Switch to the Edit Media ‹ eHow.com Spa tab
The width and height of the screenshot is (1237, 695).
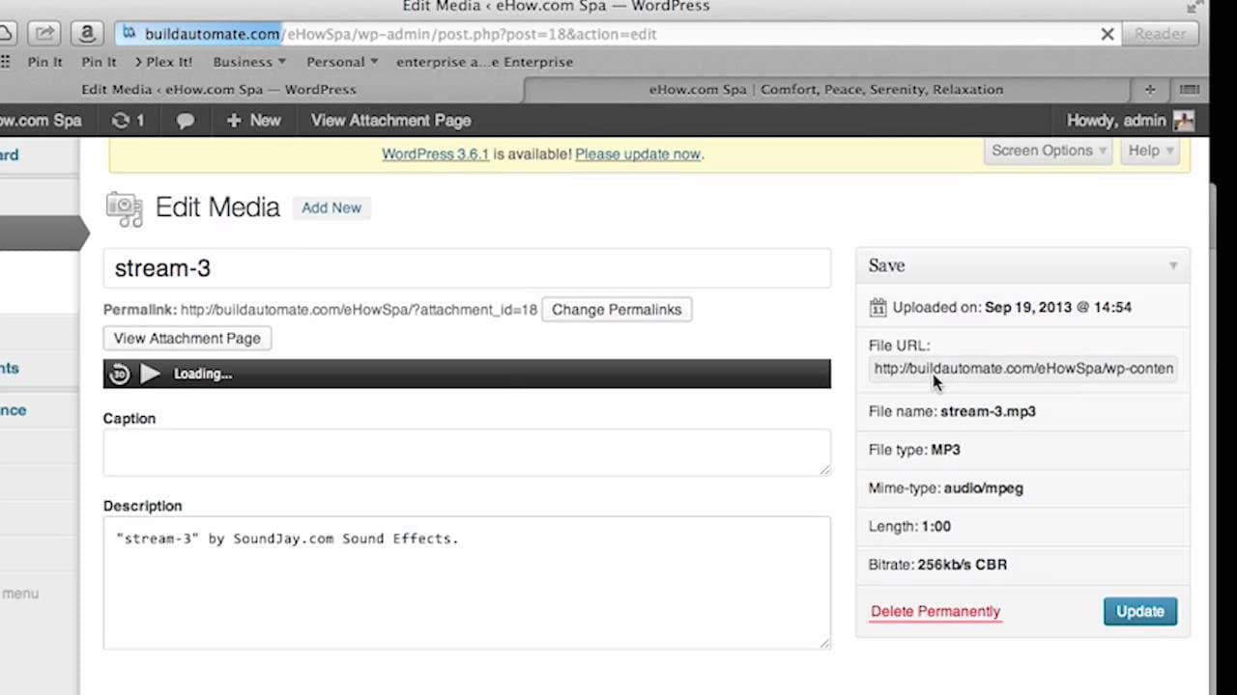(x=218, y=89)
